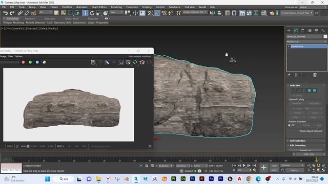This screenshot has height=184, width=328.
Task: Open the Modify tab in Command Panel
Action: click(296, 31)
